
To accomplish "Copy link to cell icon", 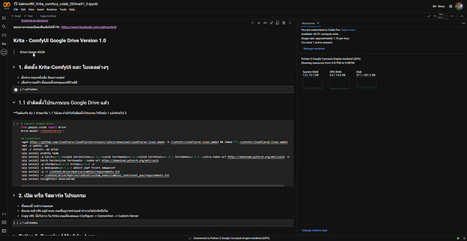I will pyautogui.click(x=265, y=23).
